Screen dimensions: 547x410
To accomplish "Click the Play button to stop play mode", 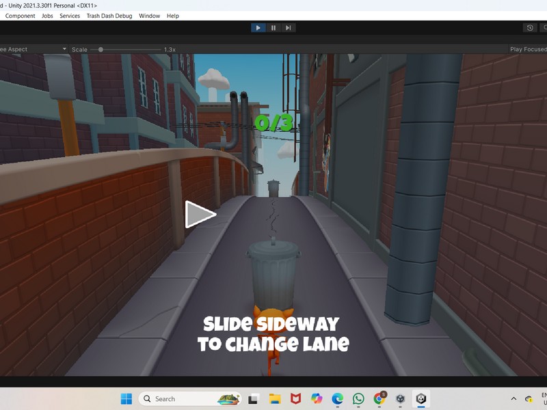I will (x=258, y=27).
